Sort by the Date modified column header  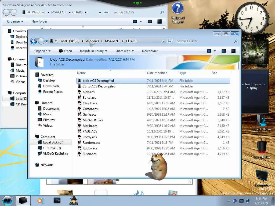point(157,73)
